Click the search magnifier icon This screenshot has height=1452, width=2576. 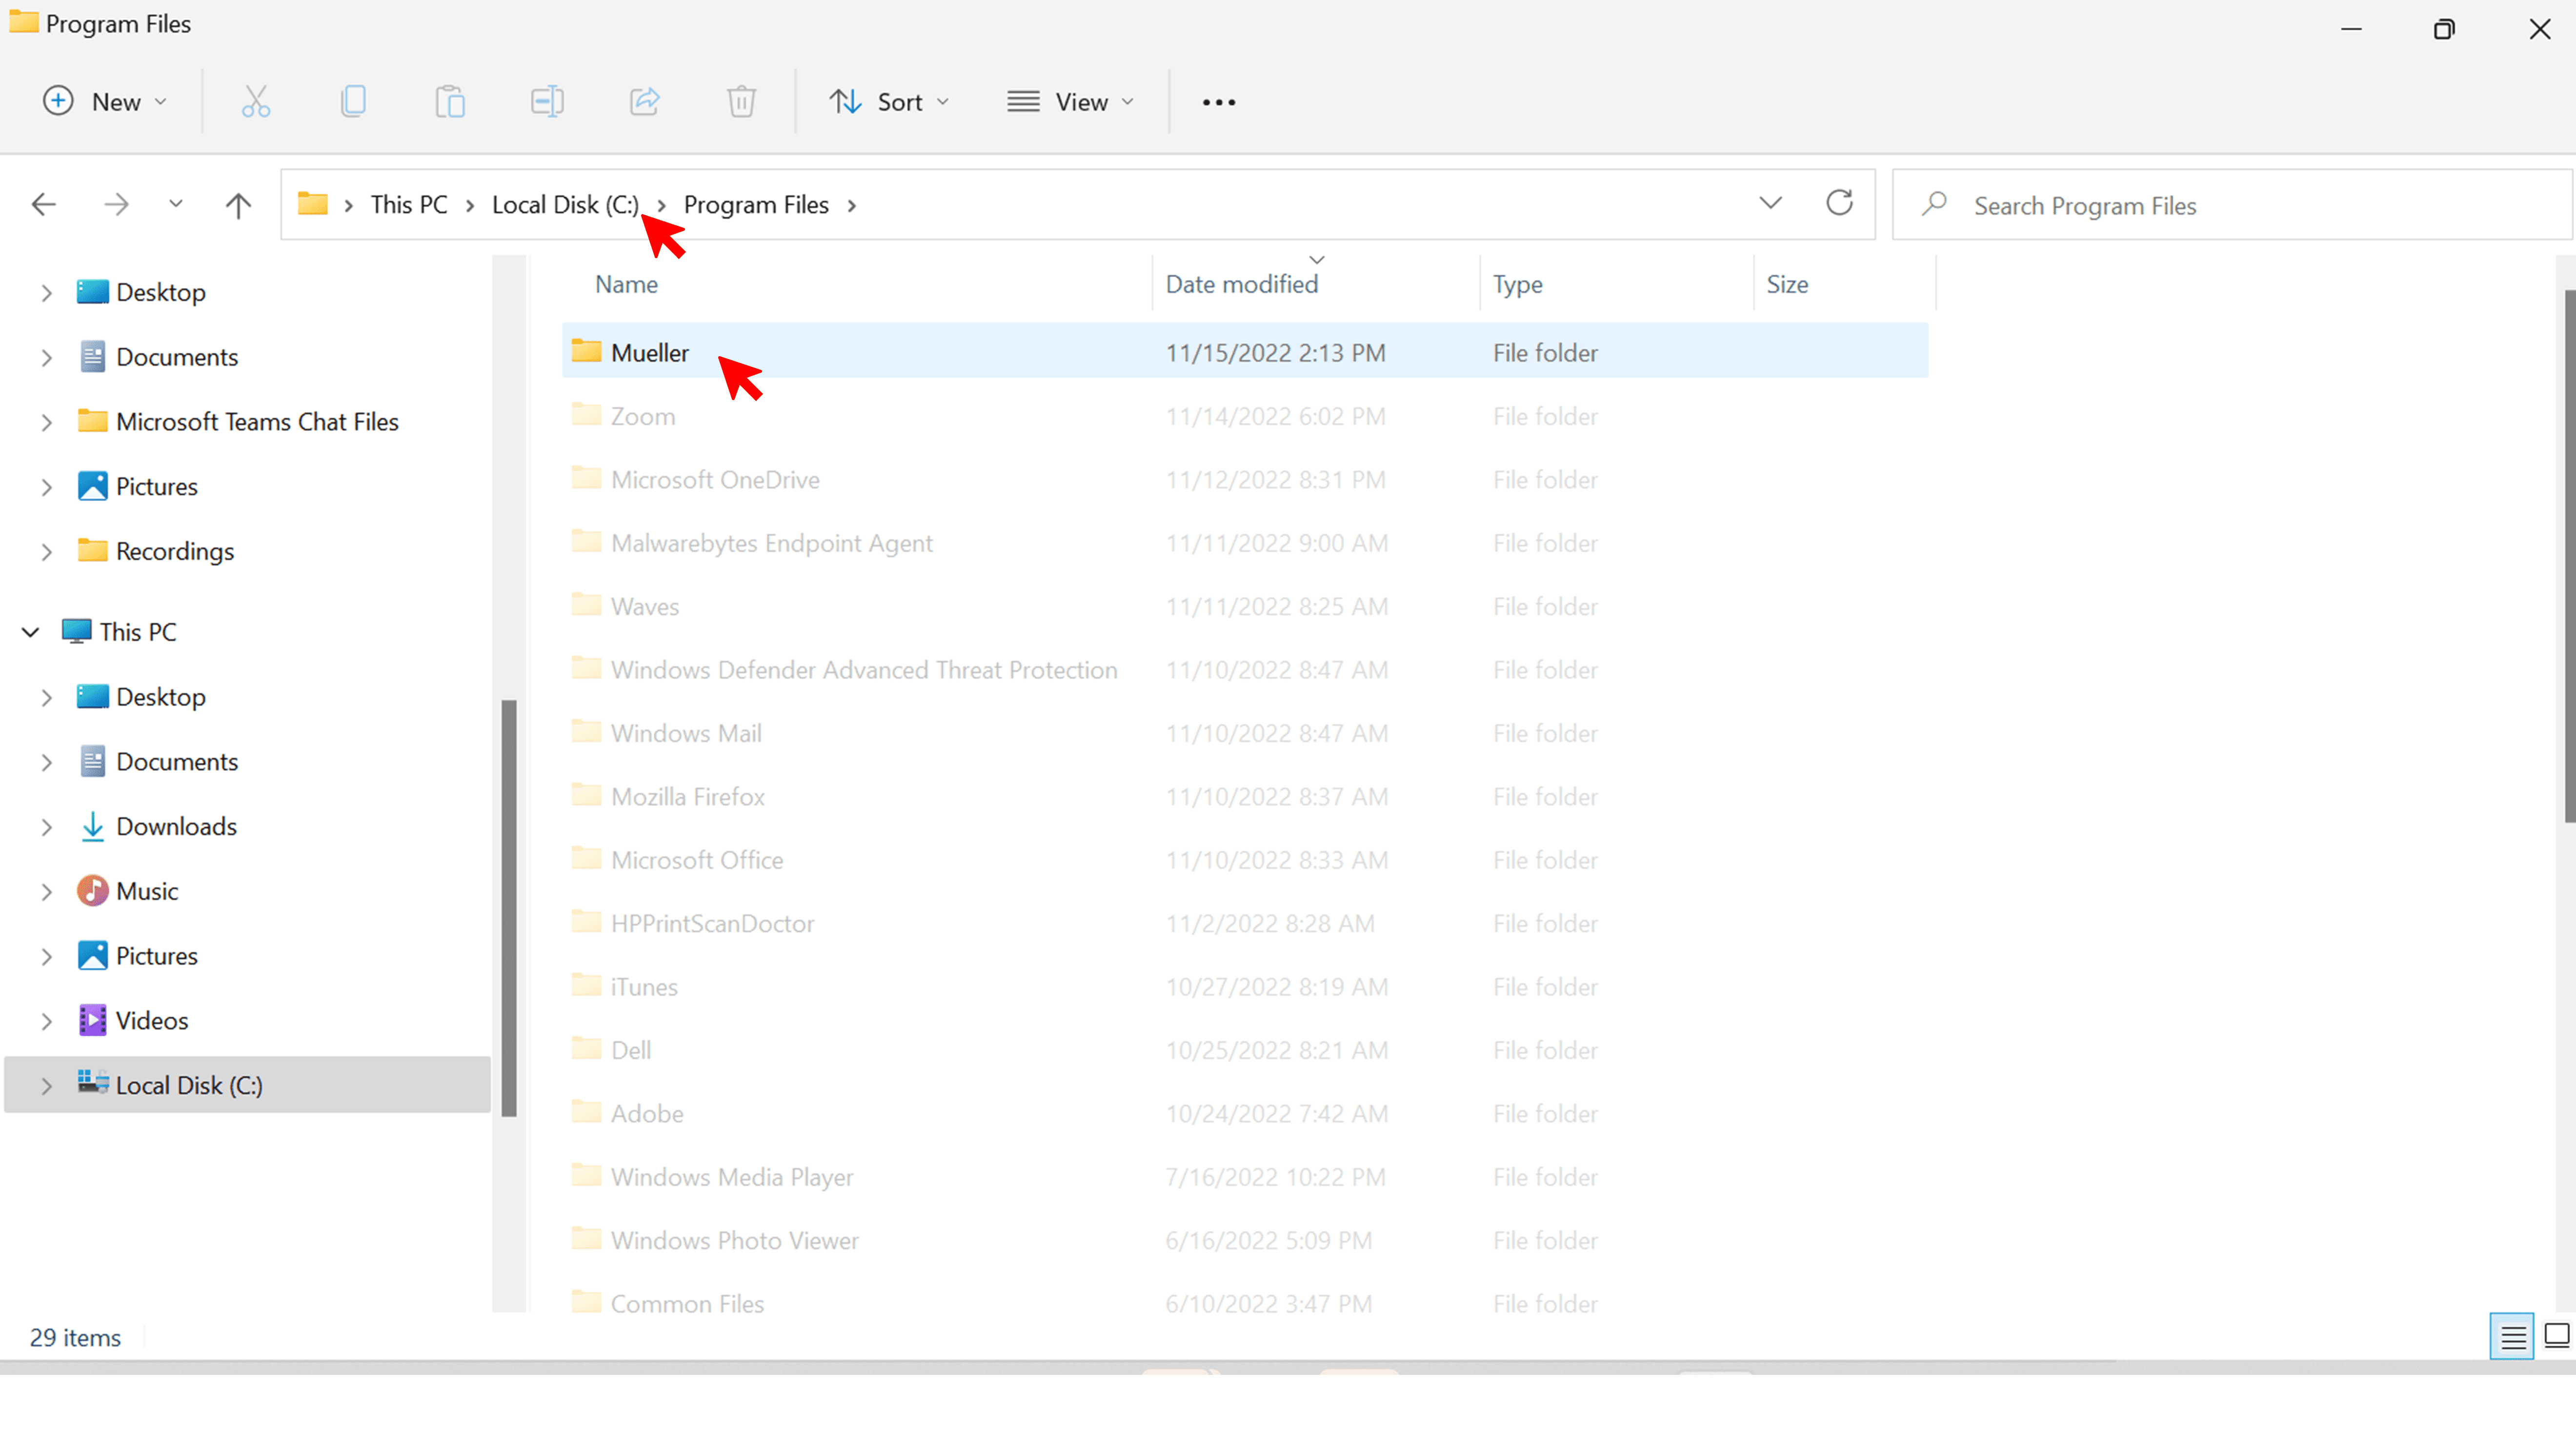(1934, 204)
